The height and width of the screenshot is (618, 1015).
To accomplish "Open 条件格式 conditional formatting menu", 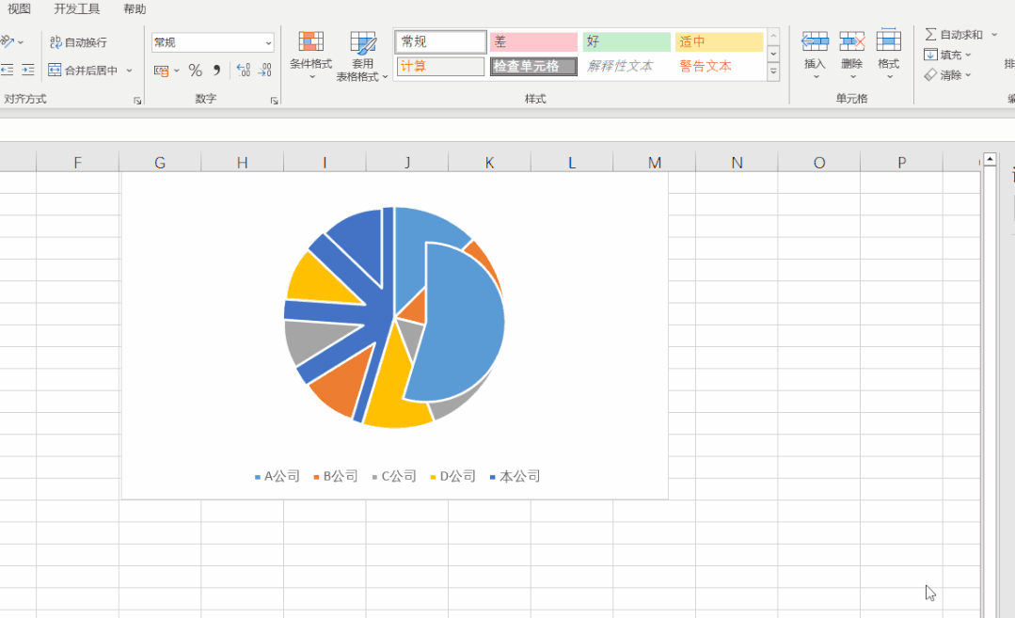I will point(310,56).
